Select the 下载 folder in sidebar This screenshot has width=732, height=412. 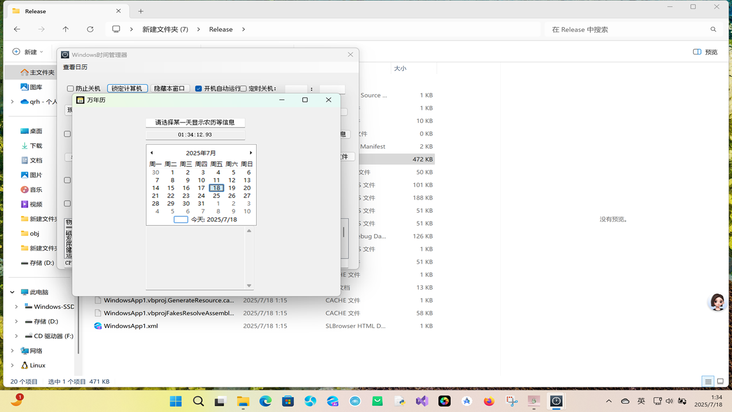[36, 146]
